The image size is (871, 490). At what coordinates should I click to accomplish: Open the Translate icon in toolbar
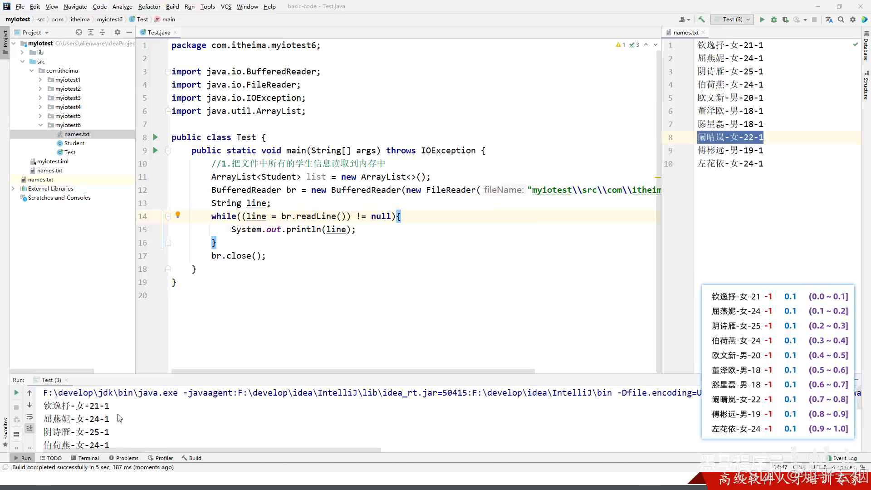(x=829, y=20)
